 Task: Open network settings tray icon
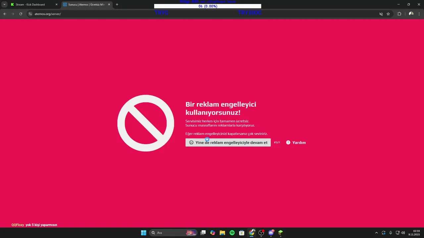click(x=397, y=233)
